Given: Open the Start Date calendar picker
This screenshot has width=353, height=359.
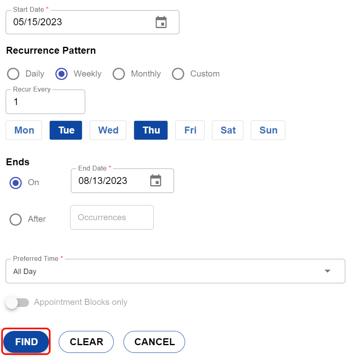Looking at the screenshot, I should [x=161, y=22].
